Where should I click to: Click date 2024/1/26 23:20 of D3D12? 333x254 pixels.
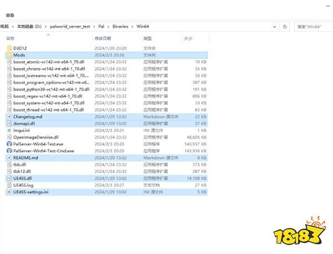(x=110, y=48)
